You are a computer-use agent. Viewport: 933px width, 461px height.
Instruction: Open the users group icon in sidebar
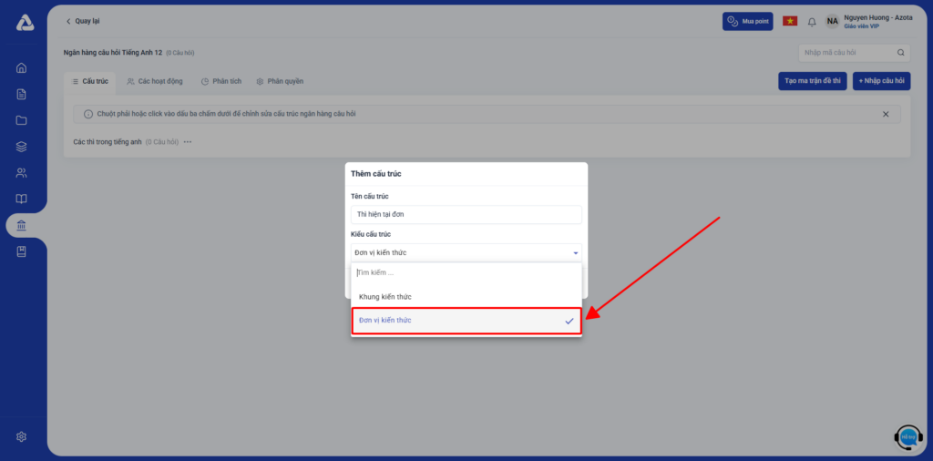pyautogui.click(x=22, y=173)
